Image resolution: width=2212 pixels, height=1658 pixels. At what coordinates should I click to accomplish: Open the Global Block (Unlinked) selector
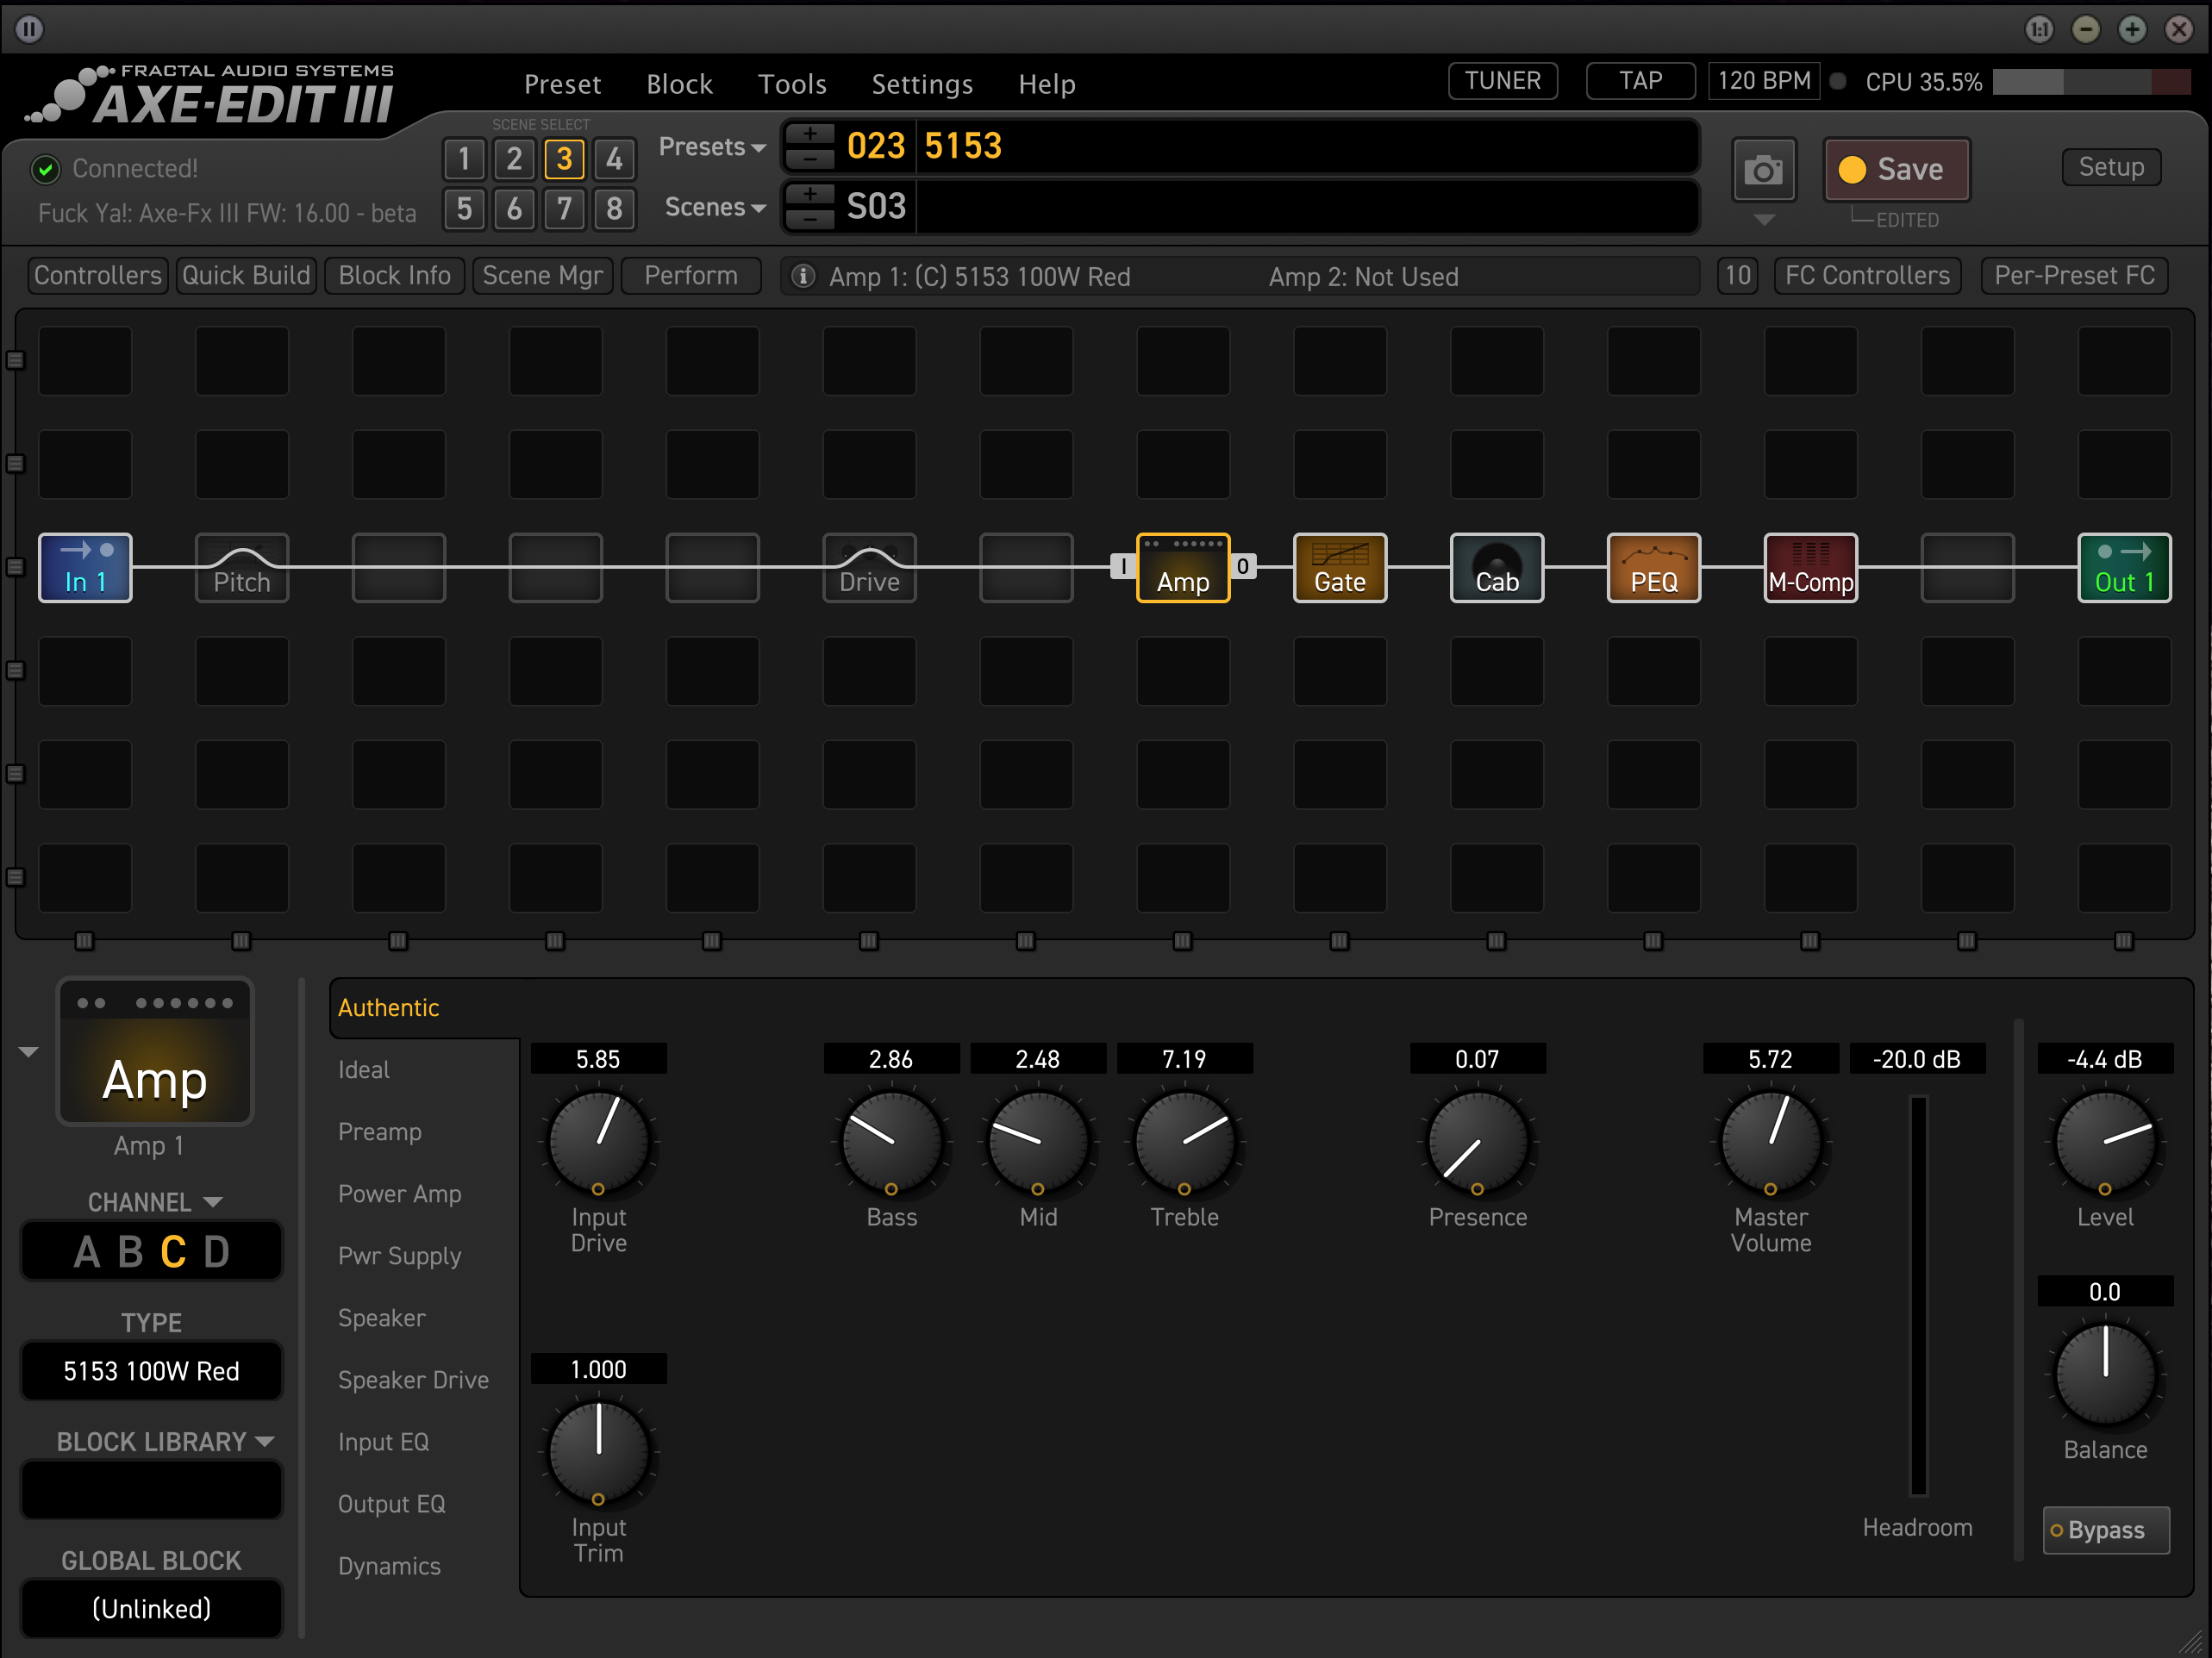tap(152, 1609)
